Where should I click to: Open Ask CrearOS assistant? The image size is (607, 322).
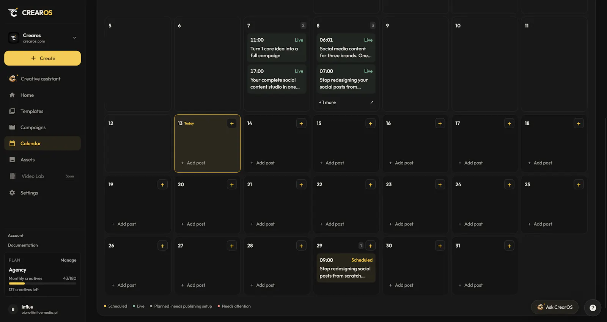[x=555, y=307]
